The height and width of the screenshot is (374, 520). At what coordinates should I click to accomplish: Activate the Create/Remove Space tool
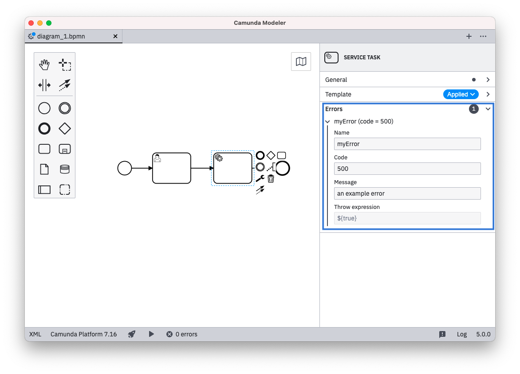[44, 85]
